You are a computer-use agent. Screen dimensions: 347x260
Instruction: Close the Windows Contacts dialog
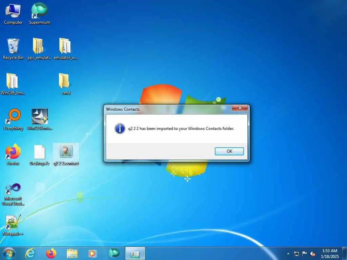240,108
